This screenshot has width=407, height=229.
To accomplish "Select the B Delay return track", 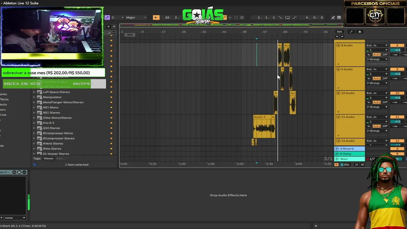I will click(349, 154).
